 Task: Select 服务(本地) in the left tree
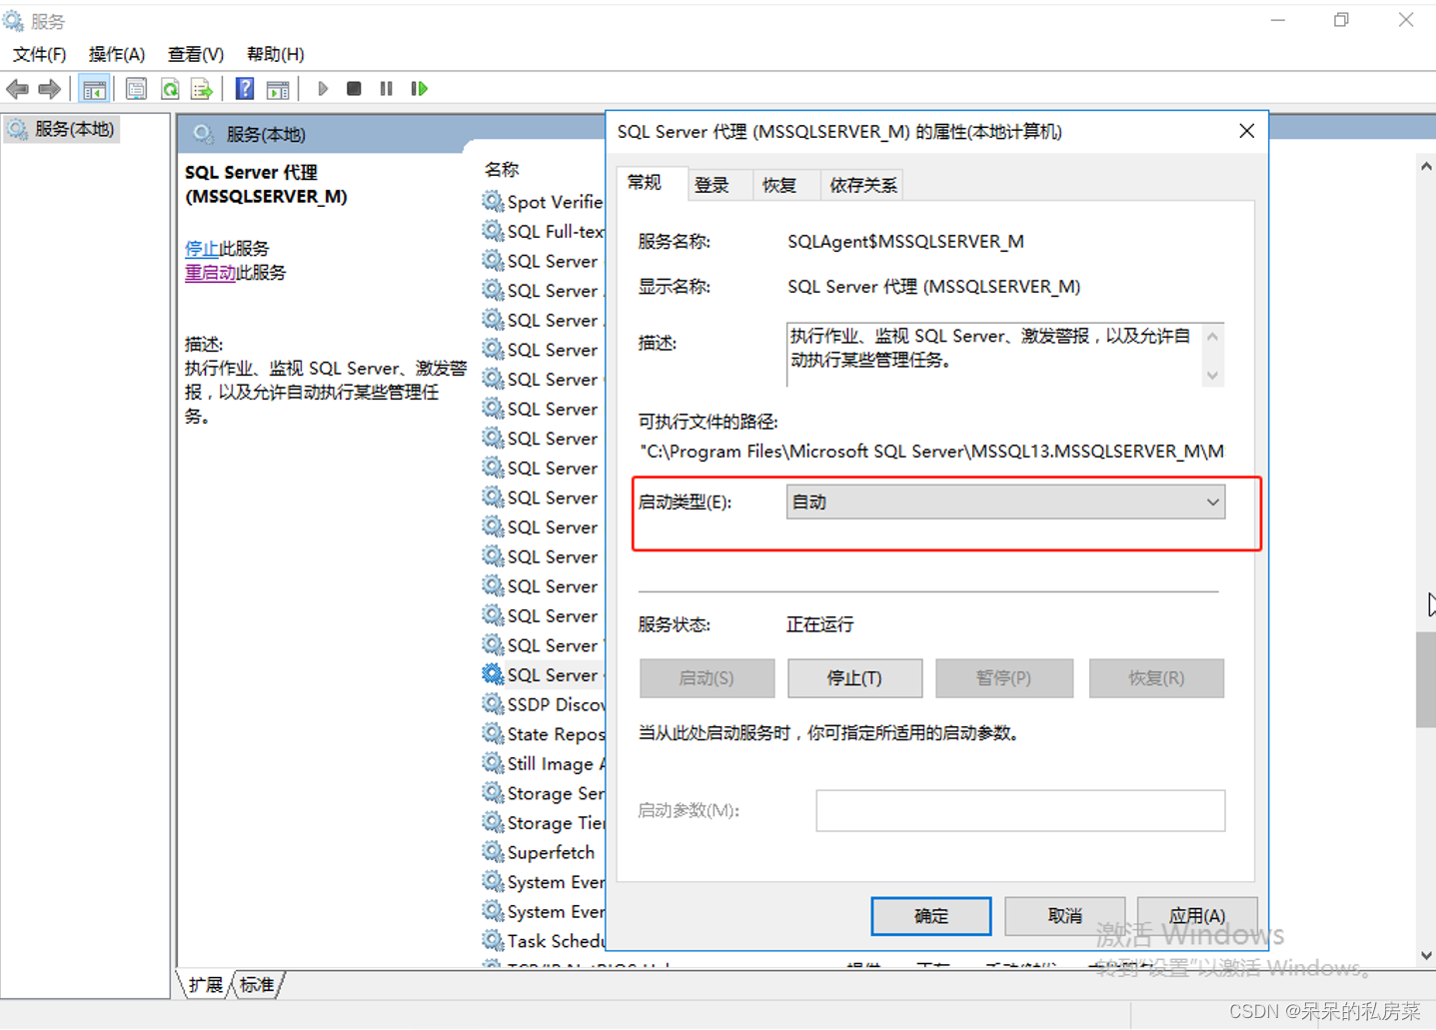point(63,129)
